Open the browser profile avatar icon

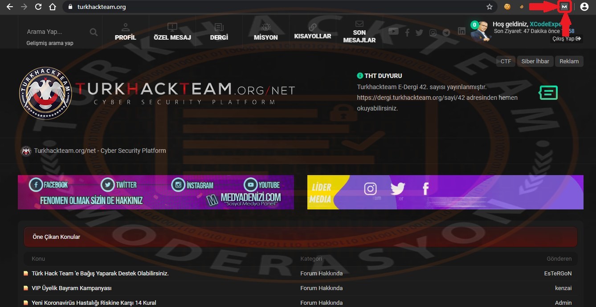[584, 7]
